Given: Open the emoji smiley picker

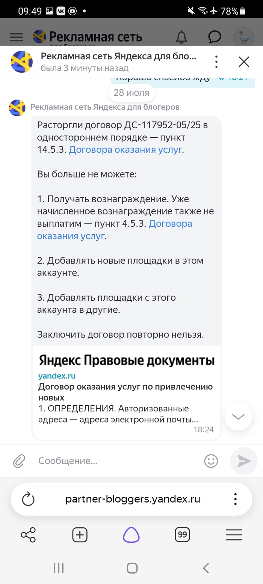Looking at the screenshot, I should [211, 461].
